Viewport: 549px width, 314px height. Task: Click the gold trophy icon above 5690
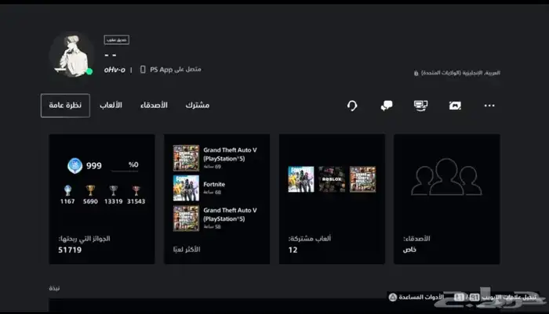point(89,190)
